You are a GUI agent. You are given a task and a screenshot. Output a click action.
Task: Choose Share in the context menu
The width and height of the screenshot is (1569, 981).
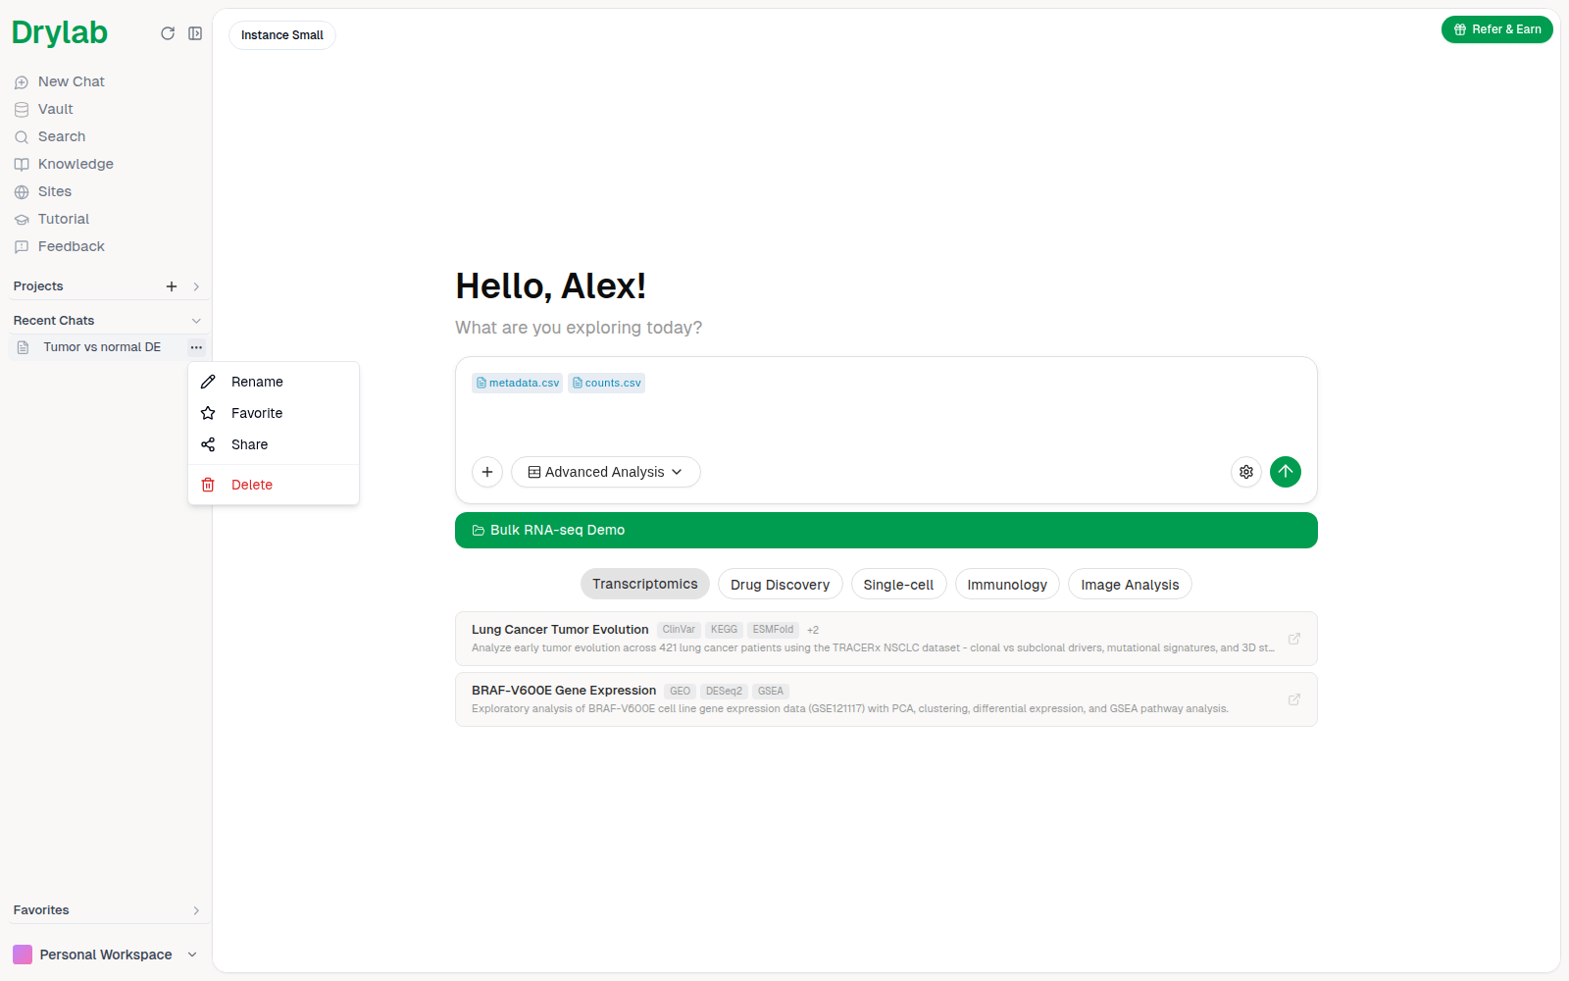(x=274, y=444)
